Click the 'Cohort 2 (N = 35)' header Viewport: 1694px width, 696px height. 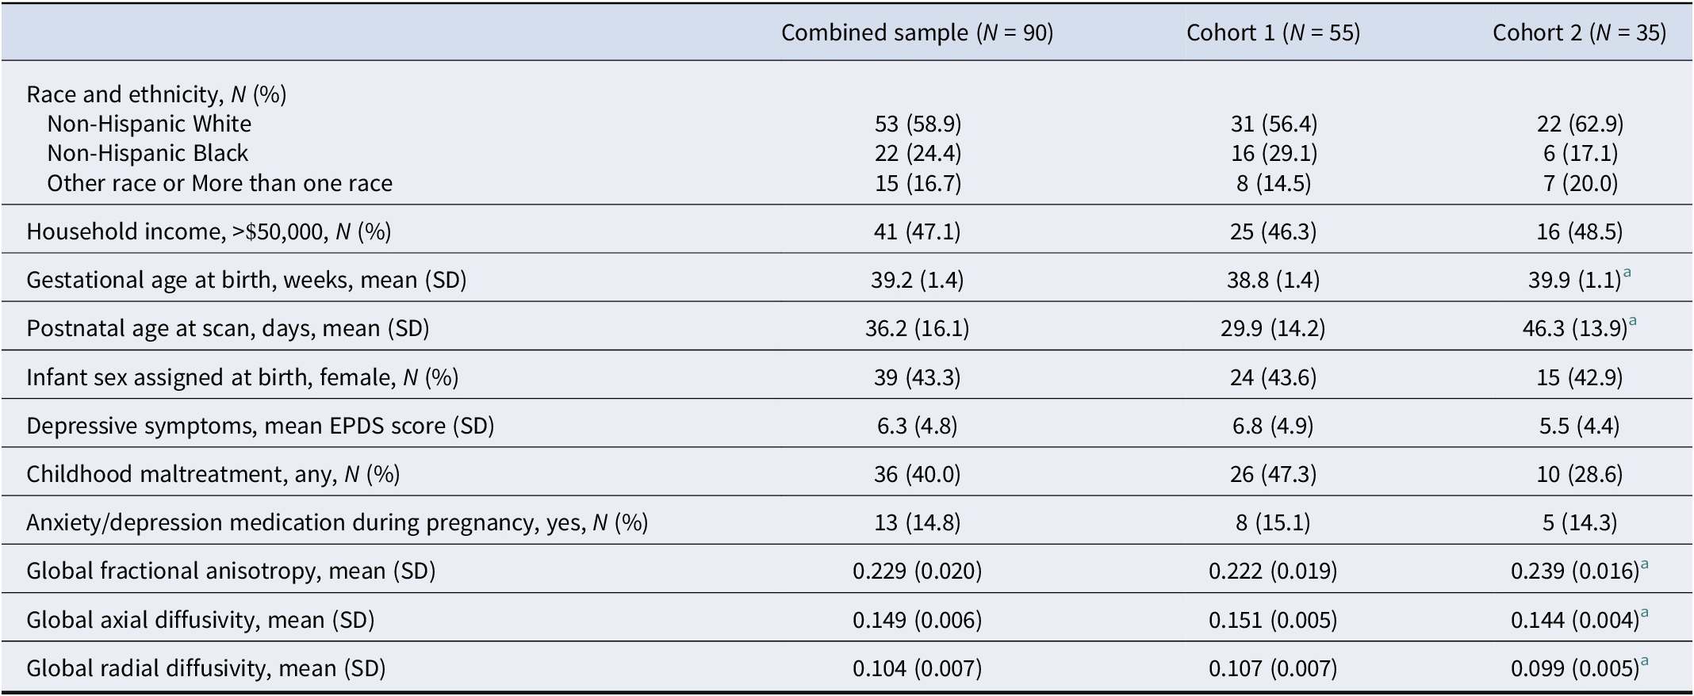pyautogui.click(x=1579, y=33)
